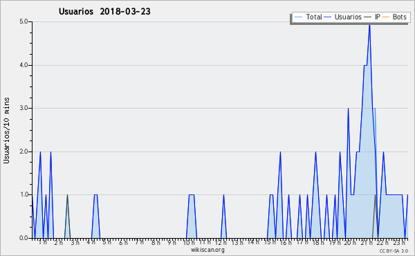Click the chart title Usuarios 2018-03-23

tap(104, 11)
